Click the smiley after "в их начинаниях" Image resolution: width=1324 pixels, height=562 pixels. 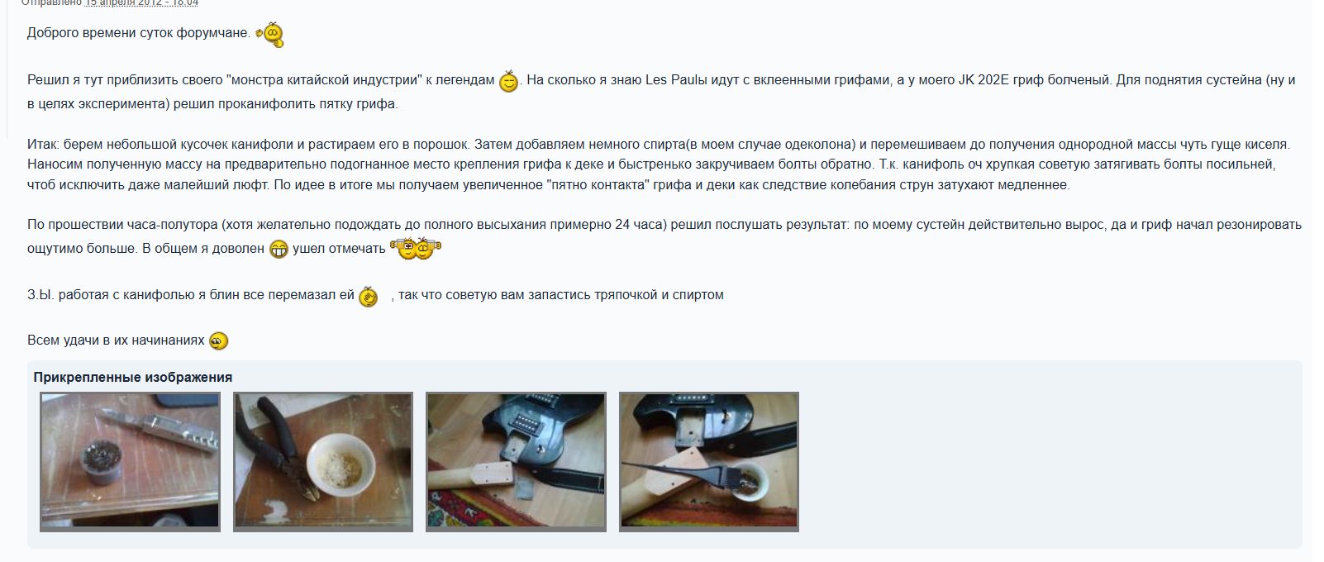218,341
